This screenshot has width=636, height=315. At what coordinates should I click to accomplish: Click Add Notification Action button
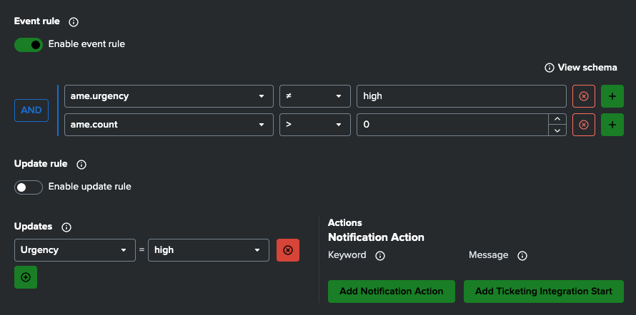(x=392, y=291)
